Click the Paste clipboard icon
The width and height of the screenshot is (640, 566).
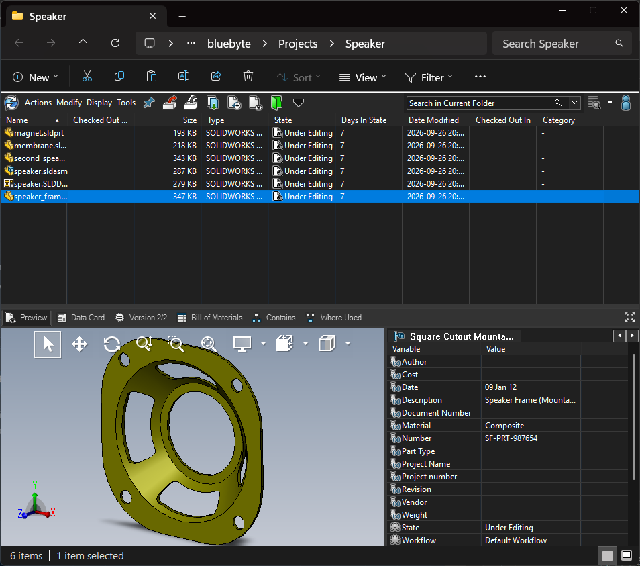coord(152,77)
